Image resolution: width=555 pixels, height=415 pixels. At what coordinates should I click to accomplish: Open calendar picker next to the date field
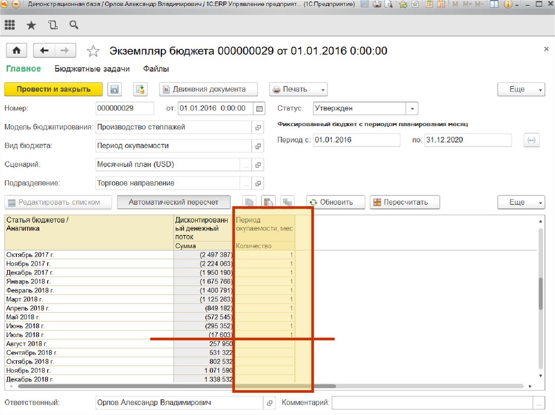coord(260,109)
